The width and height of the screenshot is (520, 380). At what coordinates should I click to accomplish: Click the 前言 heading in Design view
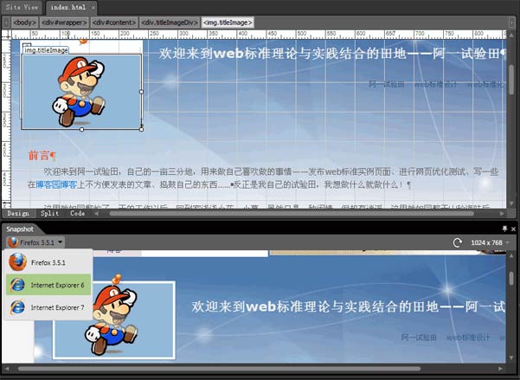coord(39,155)
